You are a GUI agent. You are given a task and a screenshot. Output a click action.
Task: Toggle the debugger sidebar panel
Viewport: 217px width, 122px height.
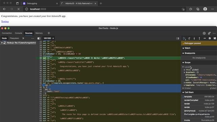[178, 38]
